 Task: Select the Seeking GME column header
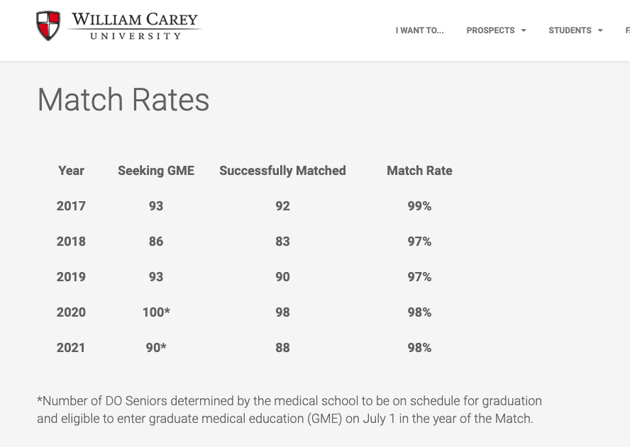(x=156, y=171)
